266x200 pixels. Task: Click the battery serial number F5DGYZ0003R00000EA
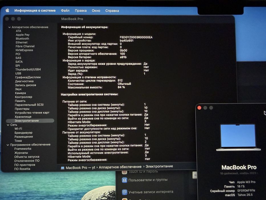[136, 37]
